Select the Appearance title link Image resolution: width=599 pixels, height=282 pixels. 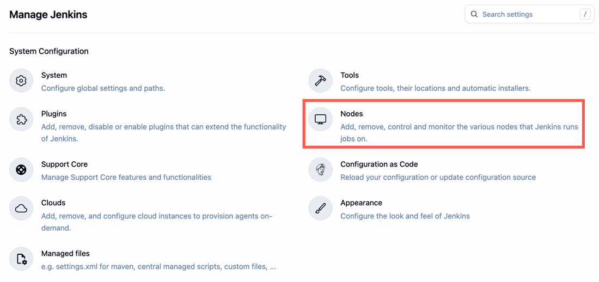click(361, 203)
